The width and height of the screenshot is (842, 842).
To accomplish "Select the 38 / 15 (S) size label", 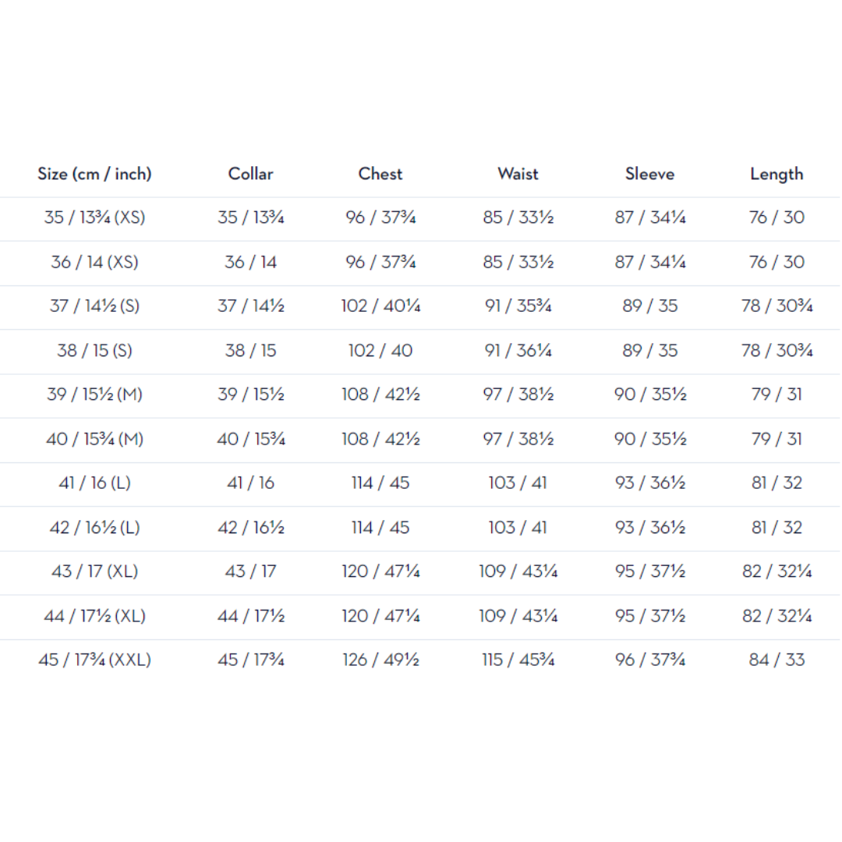I will coord(94,351).
